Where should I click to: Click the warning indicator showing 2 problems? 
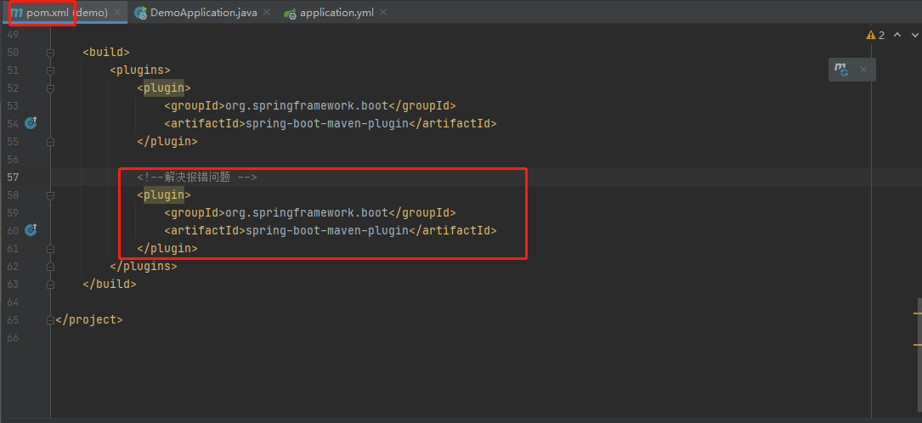coord(875,36)
